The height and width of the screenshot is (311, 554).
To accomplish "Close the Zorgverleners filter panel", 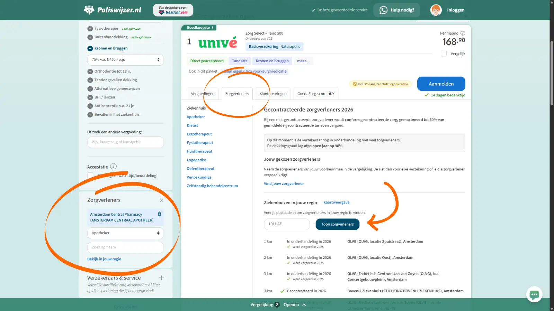I will [x=161, y=200].
